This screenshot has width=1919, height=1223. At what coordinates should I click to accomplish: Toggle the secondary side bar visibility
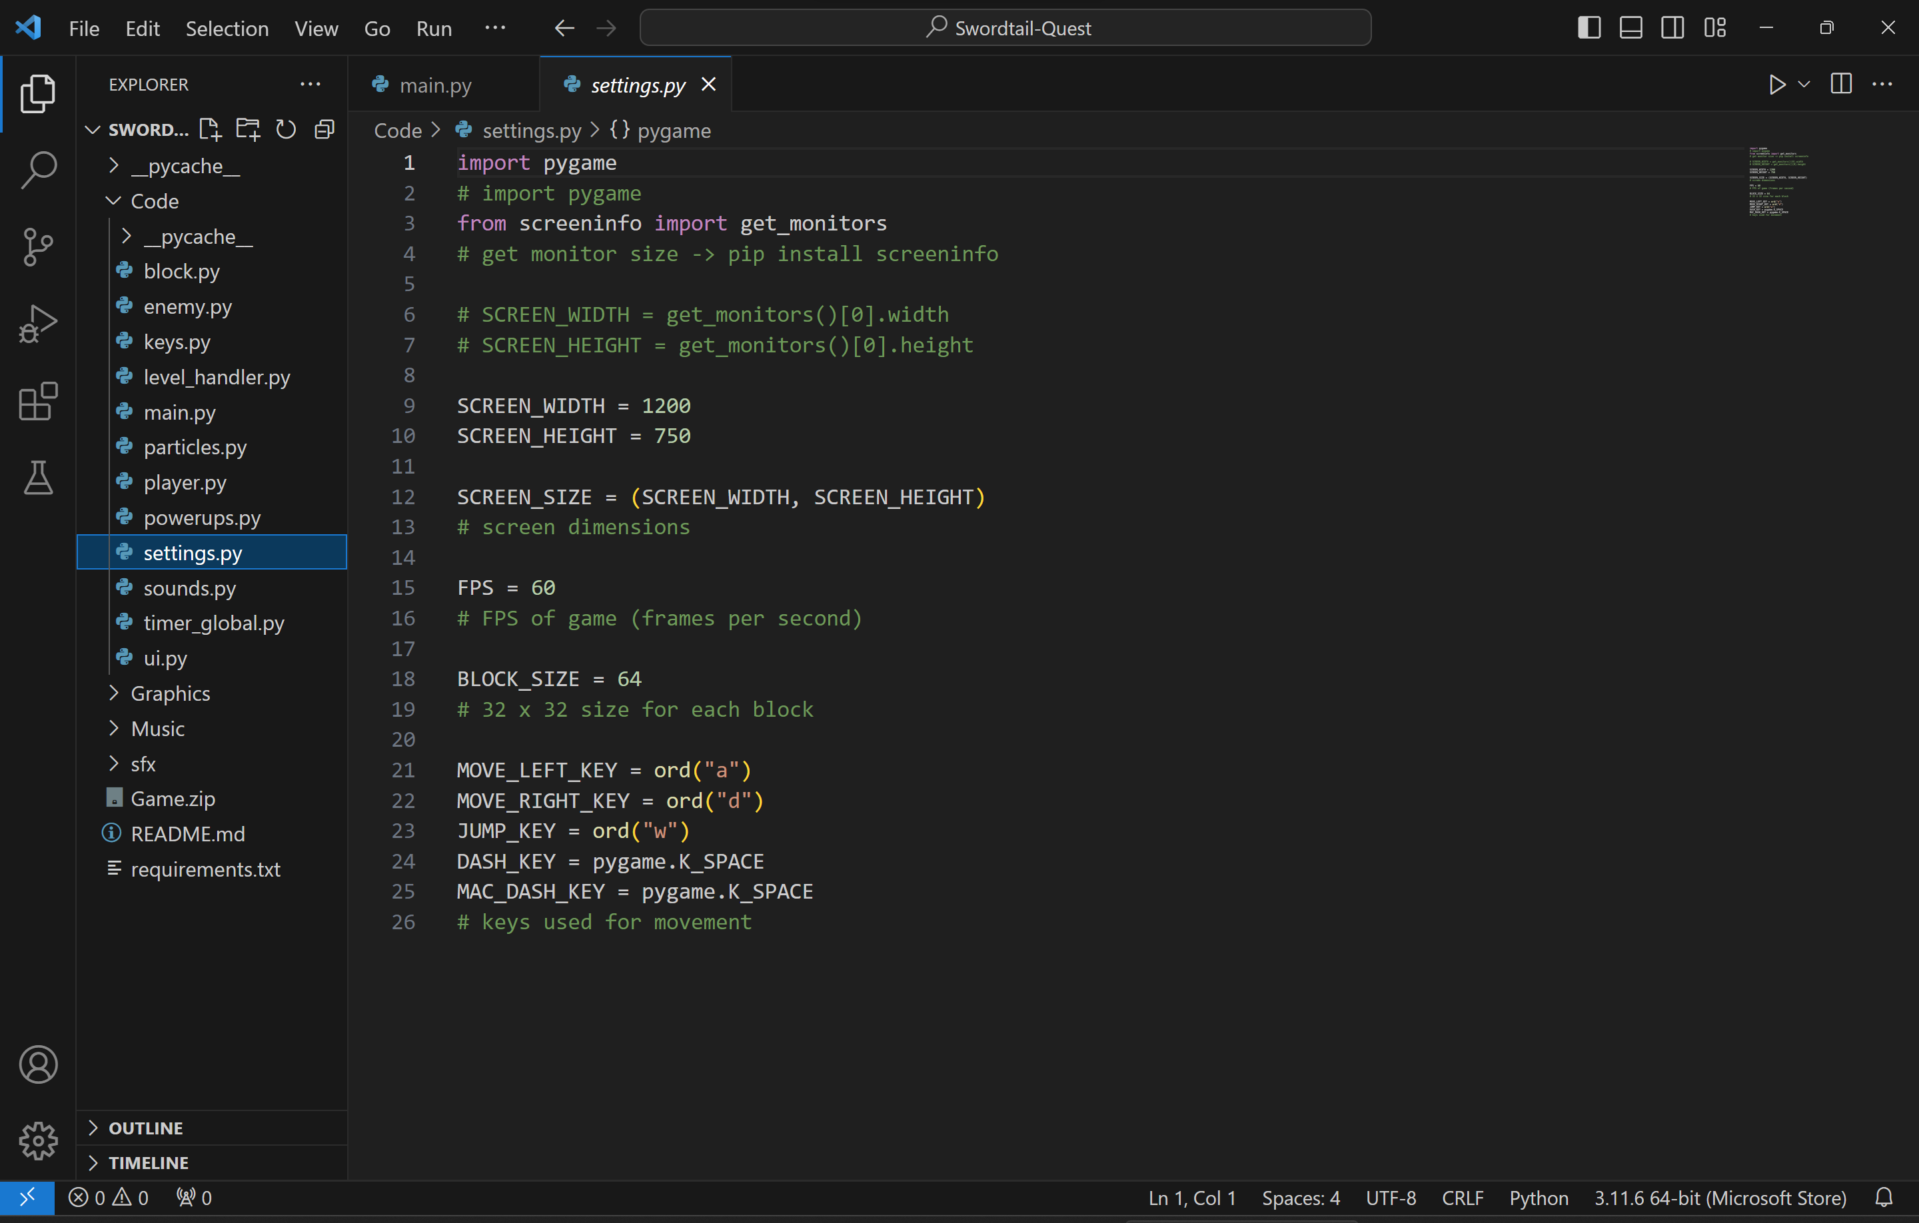point(1672,28)
